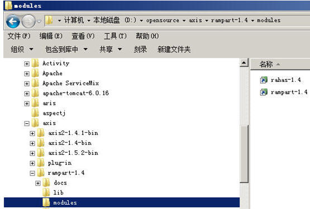The height and width of the screenshot is (209, 310).
Task: Expand the axis2-1.4-bin node
Action: [x=32, y=143]
